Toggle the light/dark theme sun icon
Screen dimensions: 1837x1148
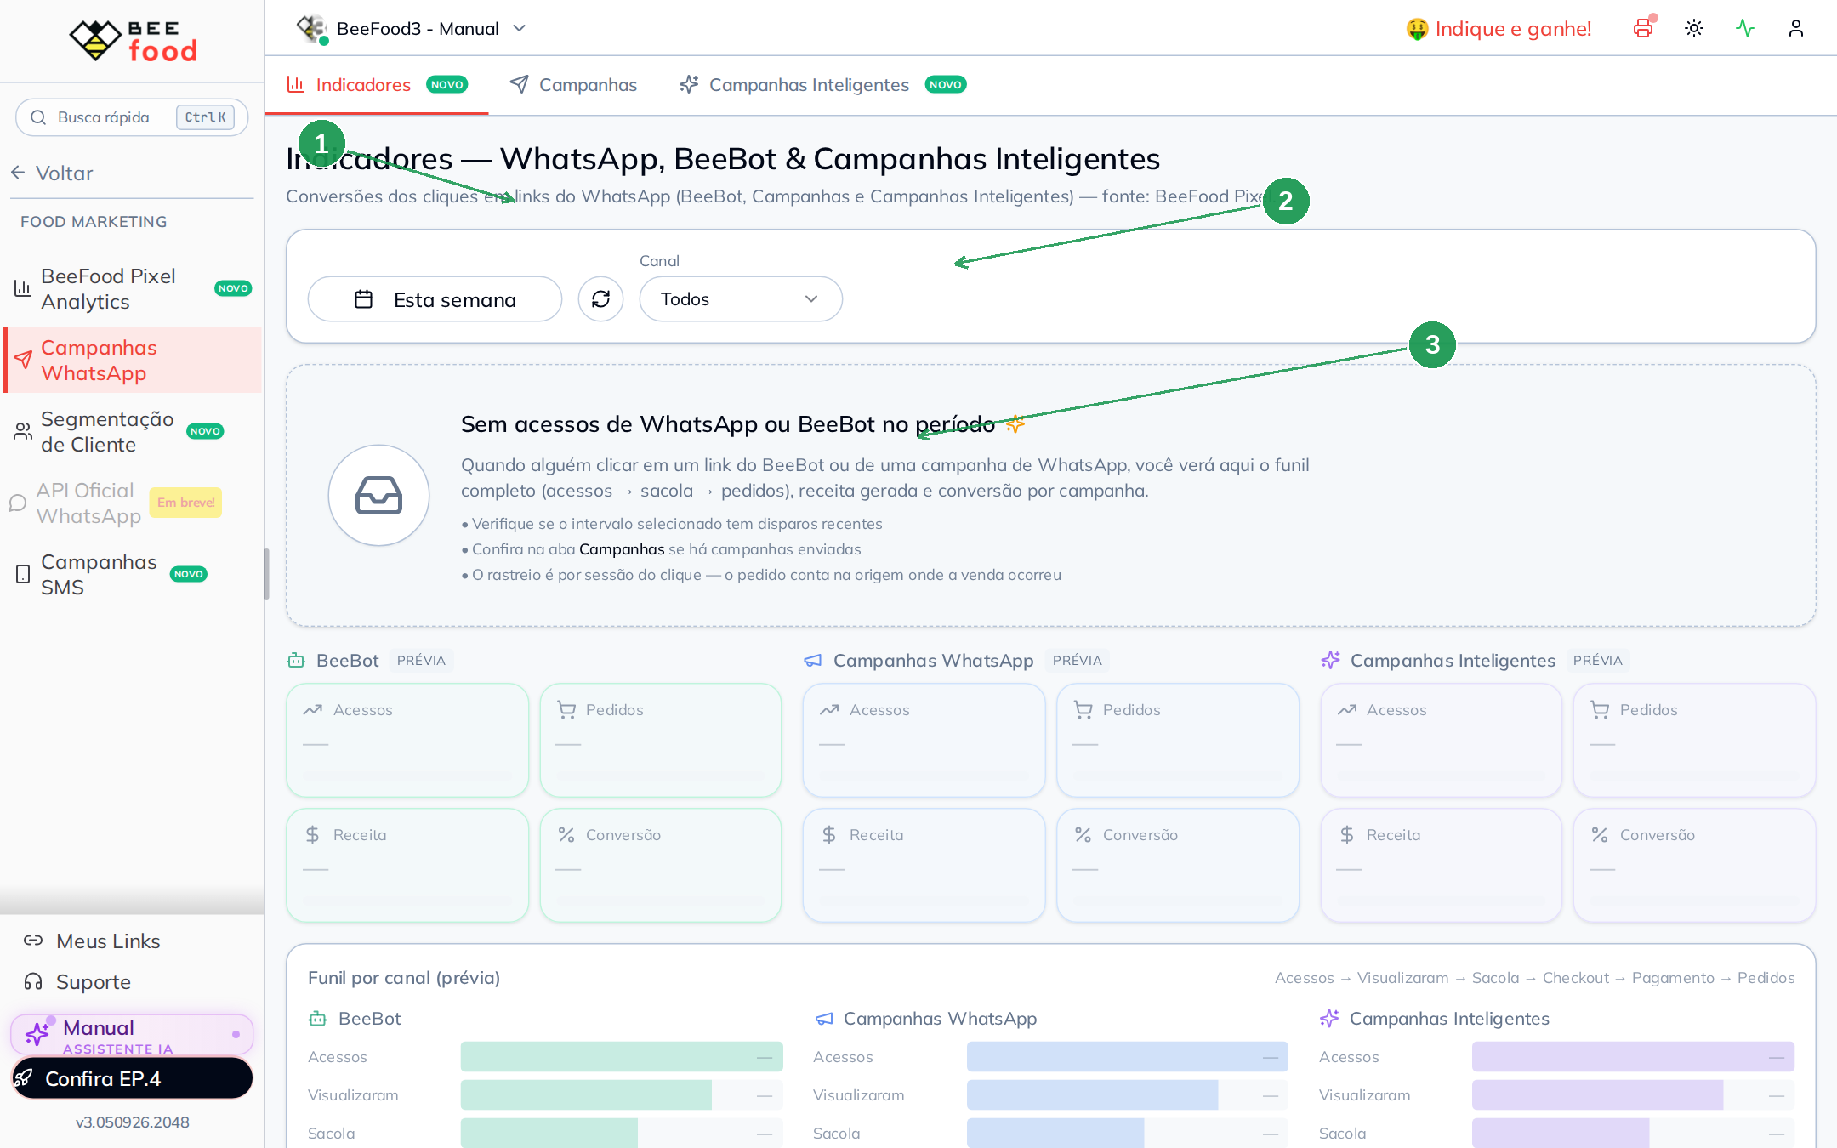tap(1694, 29)
